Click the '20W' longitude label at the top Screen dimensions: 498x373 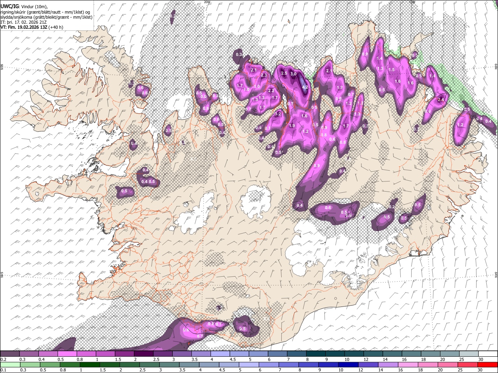coord(207,2)
